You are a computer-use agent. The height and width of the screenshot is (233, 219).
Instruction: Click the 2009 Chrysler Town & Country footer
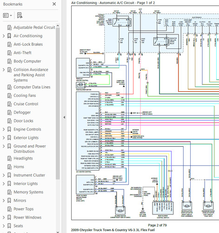point(113,230)
